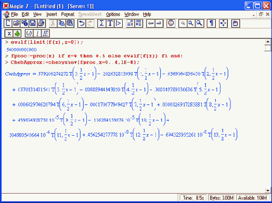Click the scrollbar down arrow

(268, 190)
